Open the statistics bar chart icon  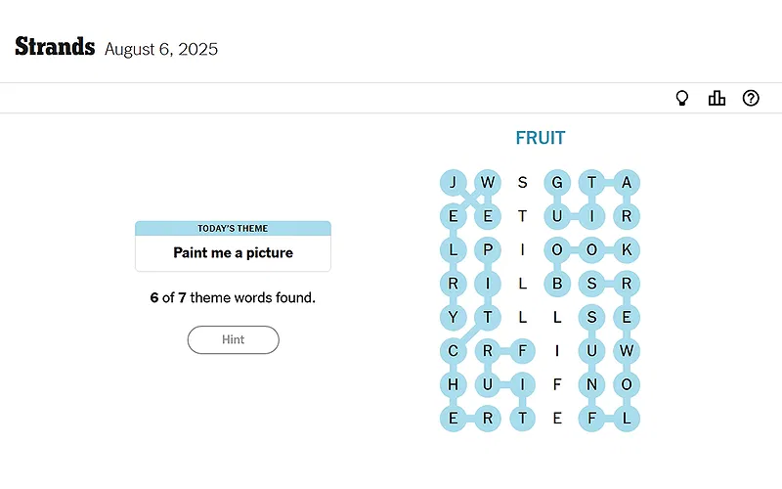(717, 98)
